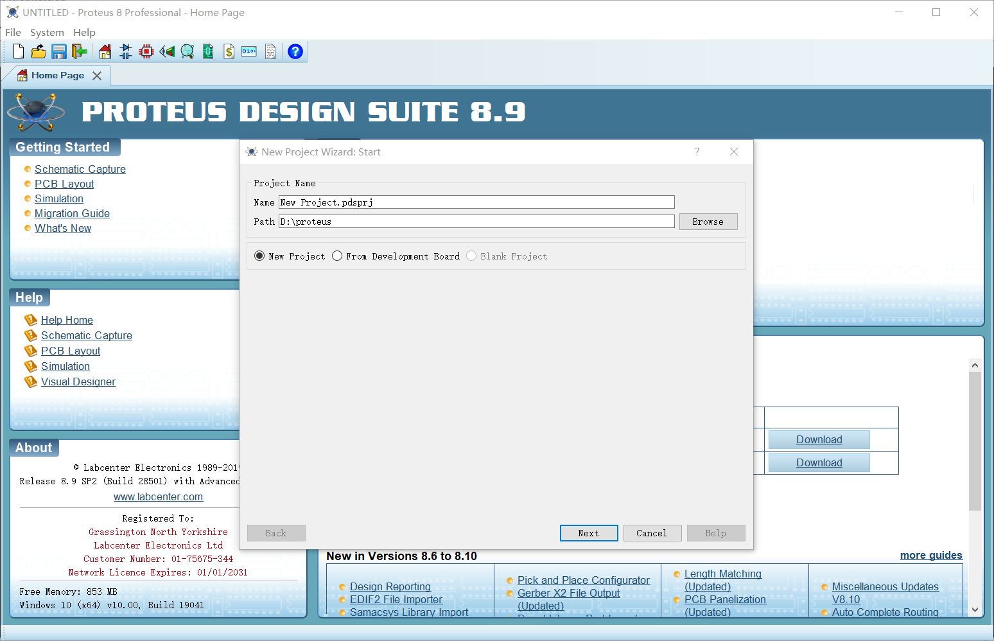This screenshot has width=994, height=641.
Task: Open the Design Reporting link
Action: (390, 586)
